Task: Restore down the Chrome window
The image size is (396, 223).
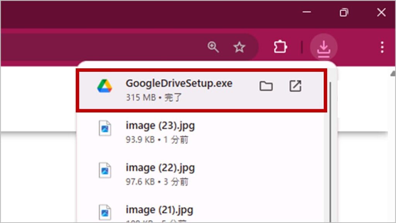Action: [343, 12]
